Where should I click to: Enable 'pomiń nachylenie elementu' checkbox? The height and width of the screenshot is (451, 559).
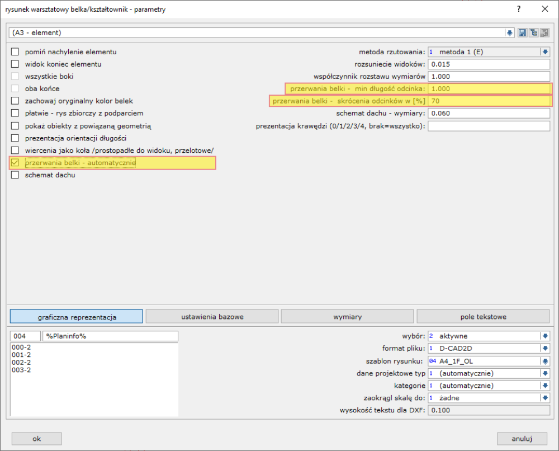[x=15, y=52]
